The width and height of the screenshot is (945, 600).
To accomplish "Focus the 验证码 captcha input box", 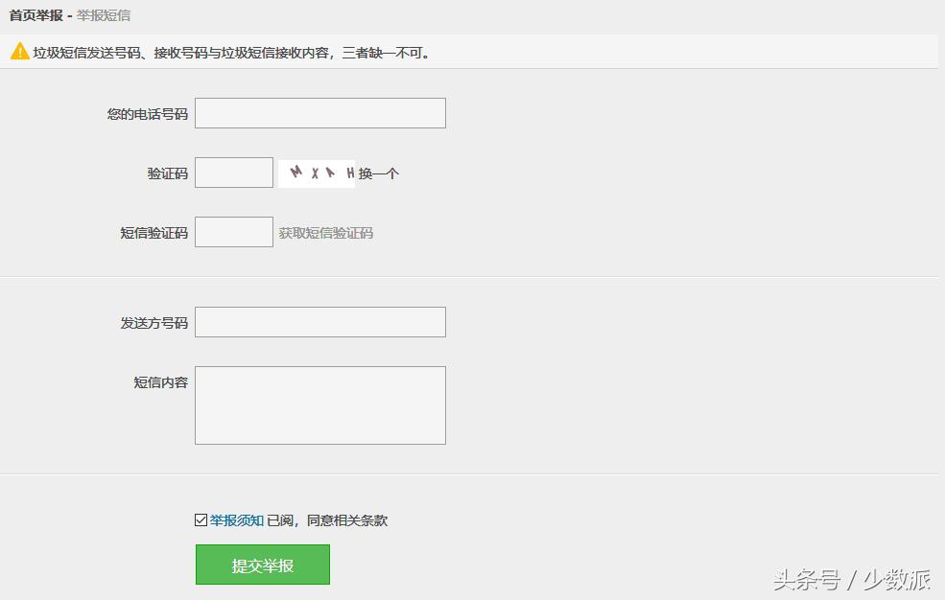I will coord(233,173).
